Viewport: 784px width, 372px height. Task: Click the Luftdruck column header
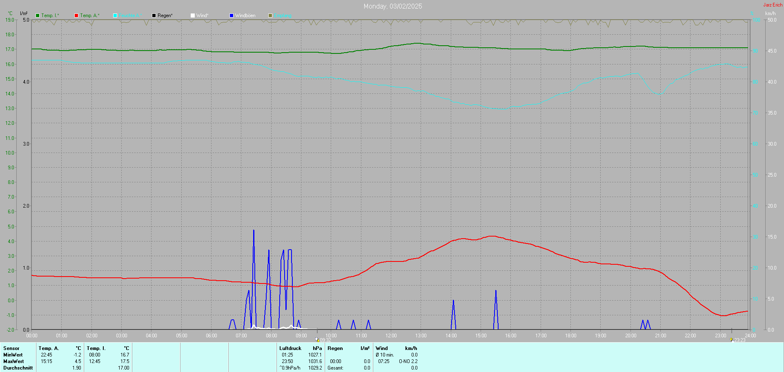pyautogui.click(x=290, y=348)
